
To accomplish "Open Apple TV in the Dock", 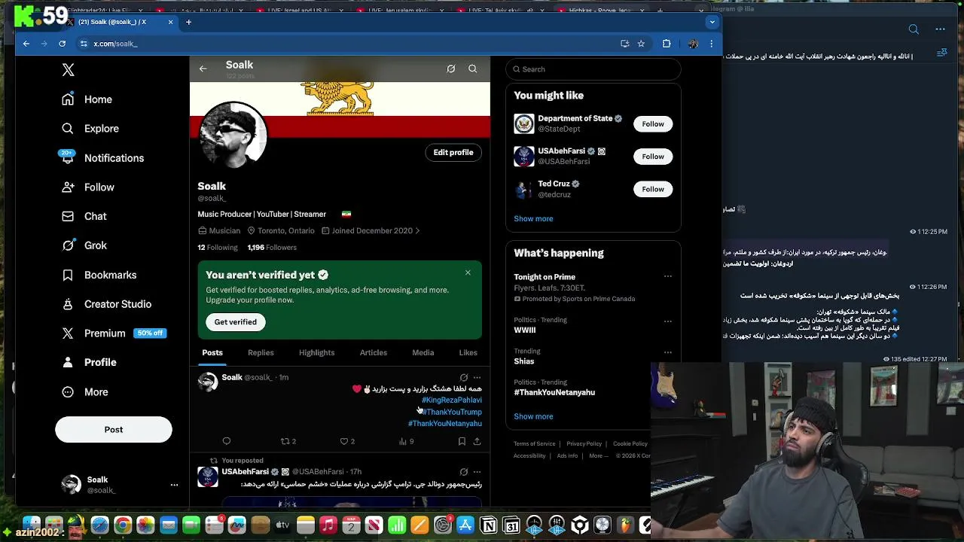I will (282, 525).
